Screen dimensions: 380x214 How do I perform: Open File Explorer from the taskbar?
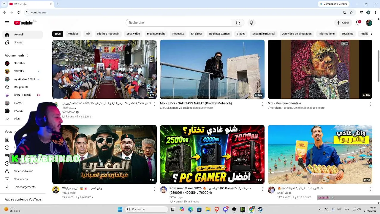coord(208,210)
